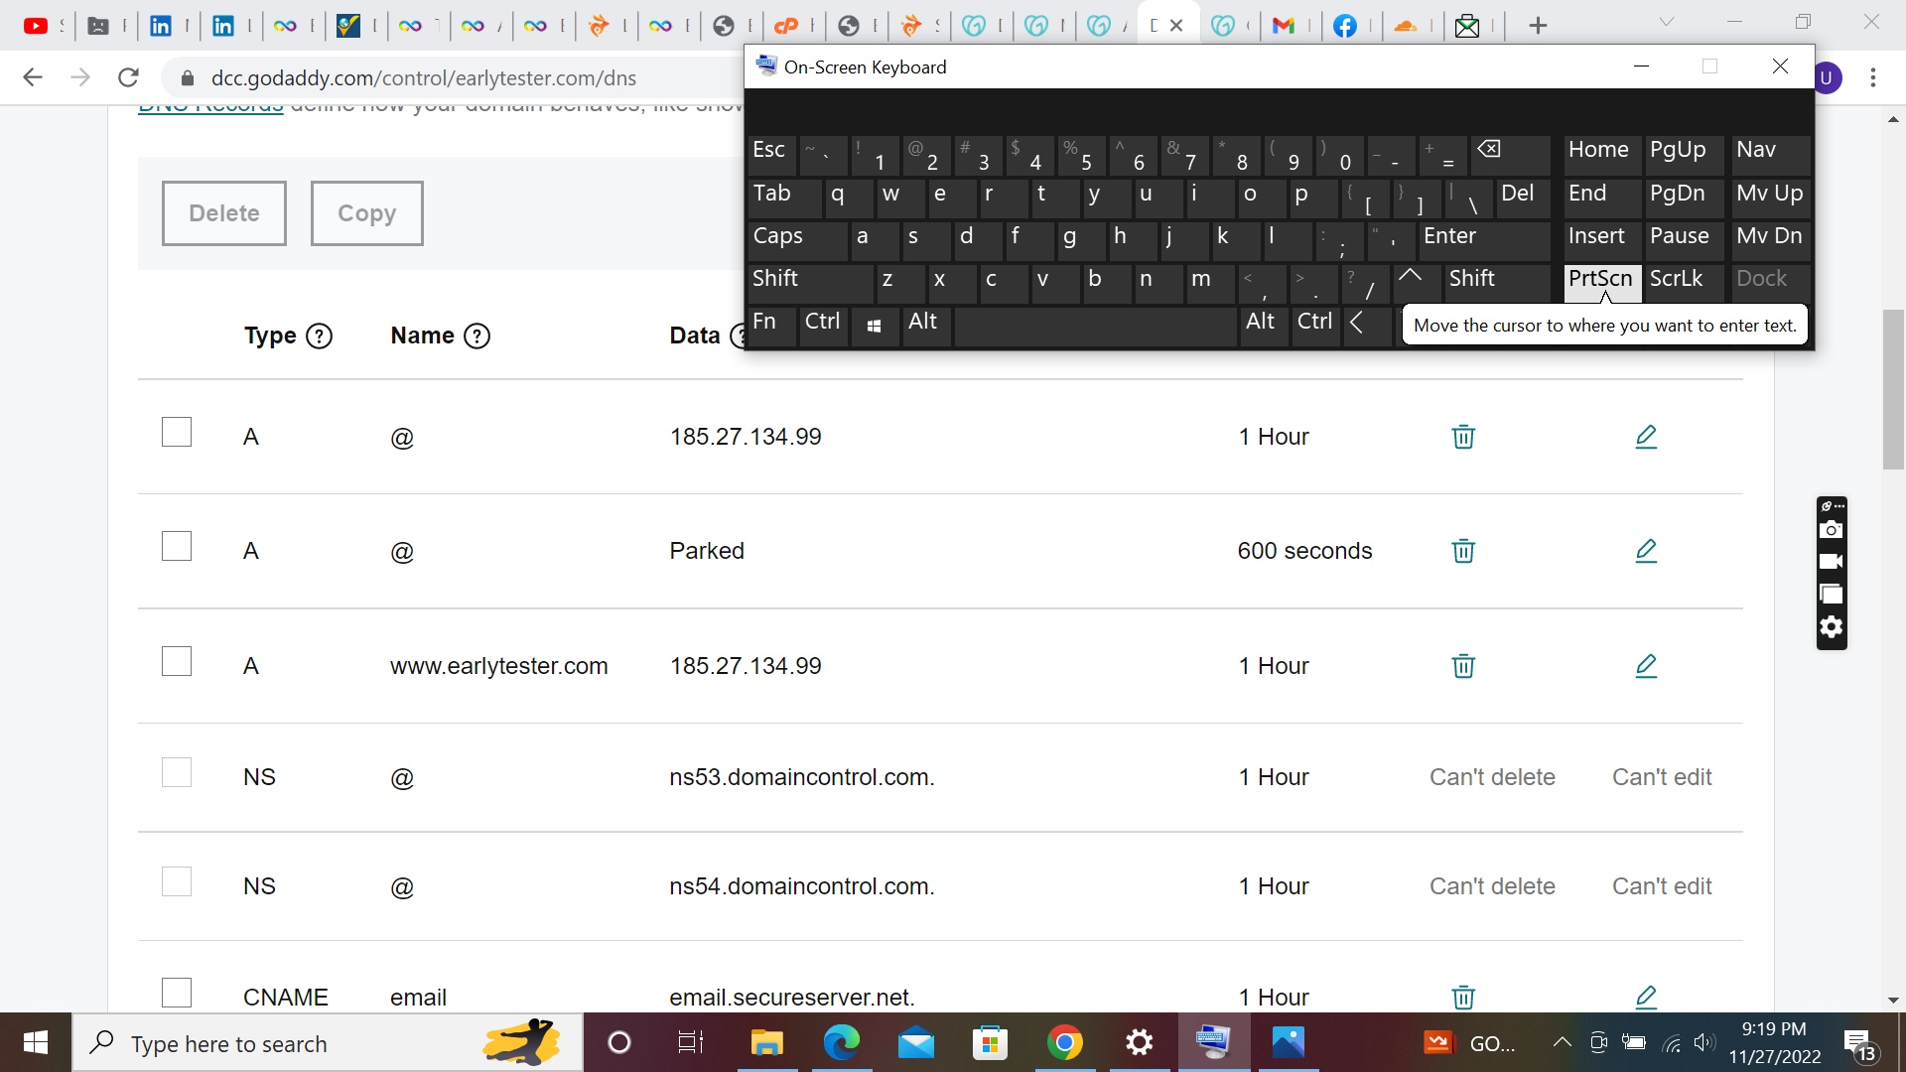Switch to the Gmail browser tab
The height and width of the screenshot is (1072, 1906).
1284,26
